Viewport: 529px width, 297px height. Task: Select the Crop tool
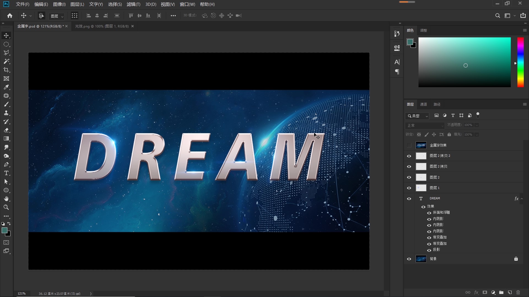click(x=6, y=70)
